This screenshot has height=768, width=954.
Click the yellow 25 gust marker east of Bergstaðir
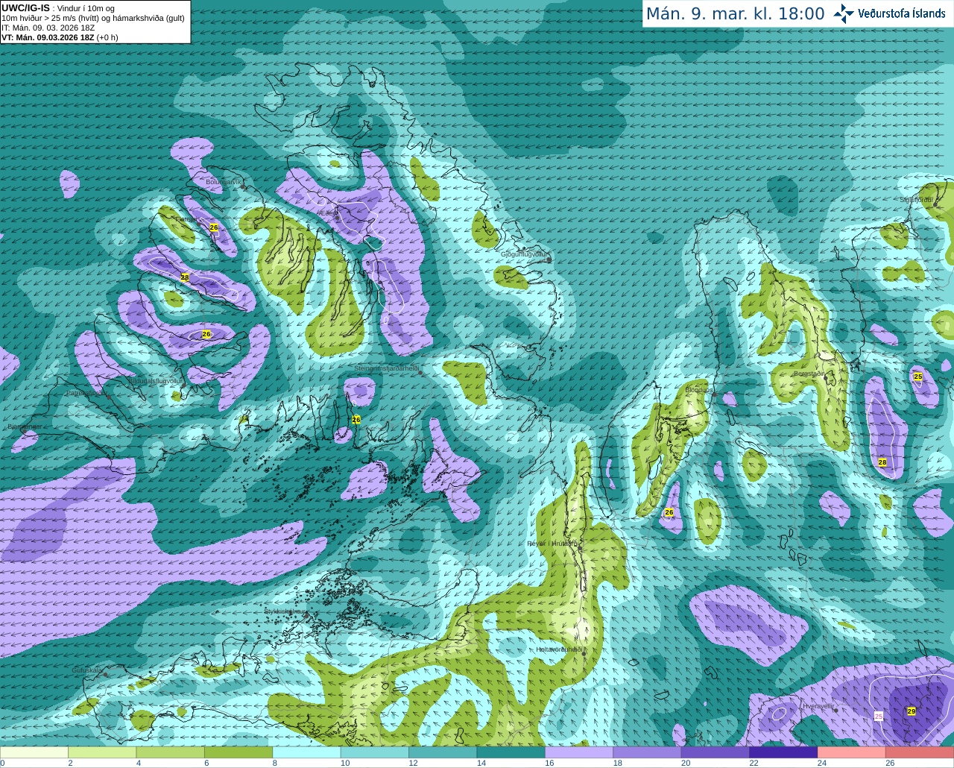pos(918,377)
